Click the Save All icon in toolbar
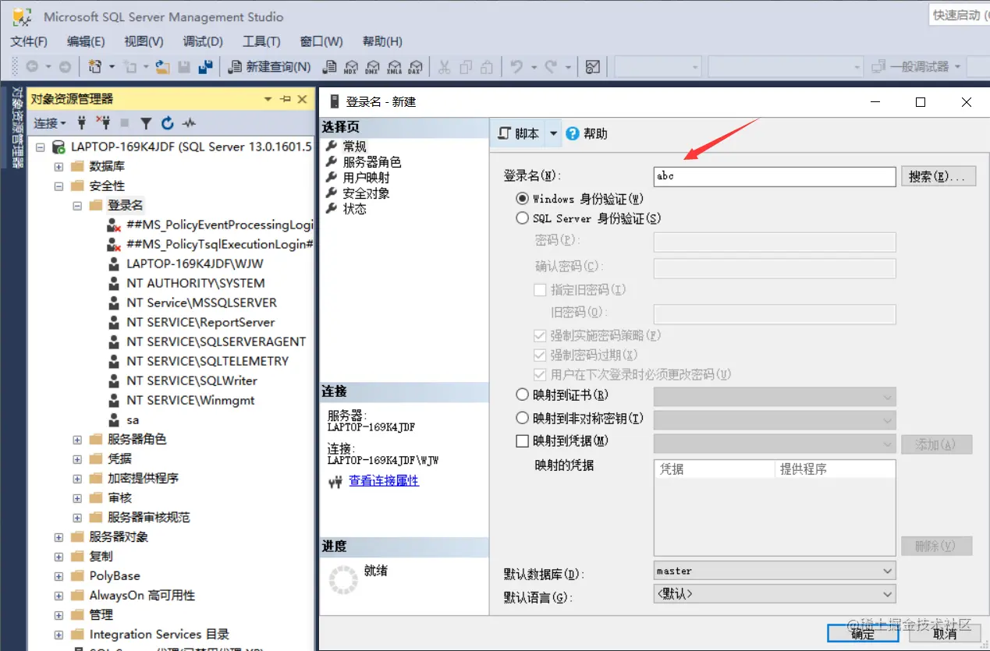This screenshot has height=651, width=990. 206,67
